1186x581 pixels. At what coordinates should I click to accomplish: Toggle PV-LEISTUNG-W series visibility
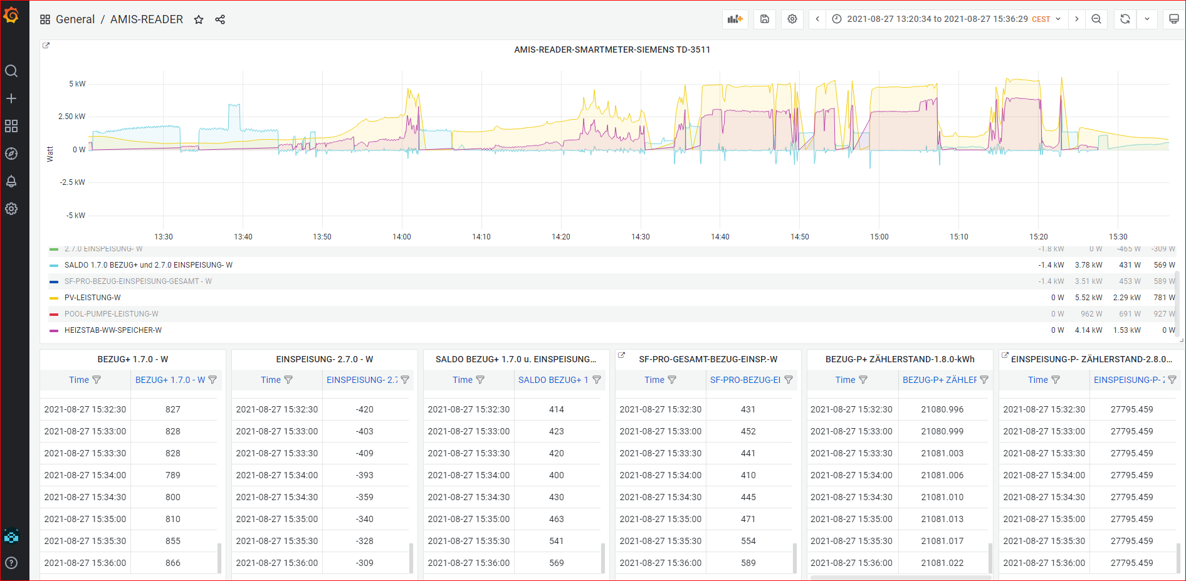click(x=92, y=298)
